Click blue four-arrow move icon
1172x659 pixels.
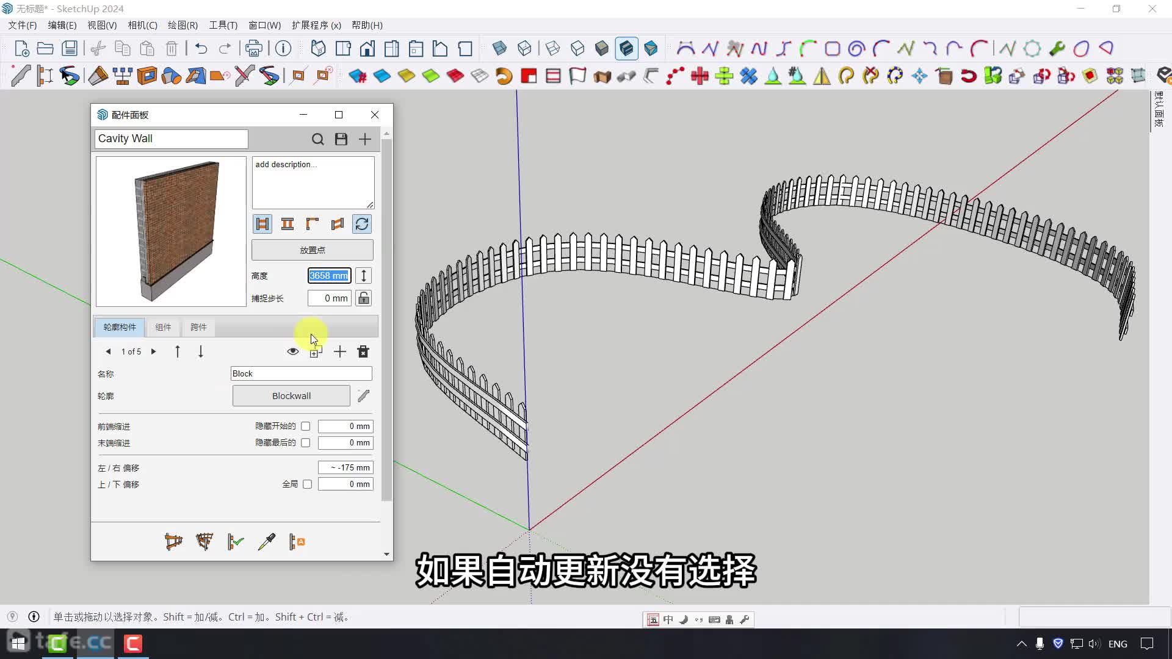[919, 76]
